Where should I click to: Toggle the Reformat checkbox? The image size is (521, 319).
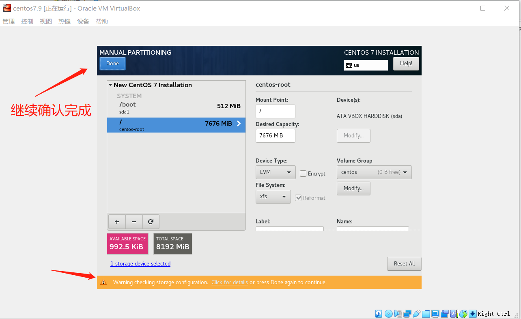click(x=298, y=198)
